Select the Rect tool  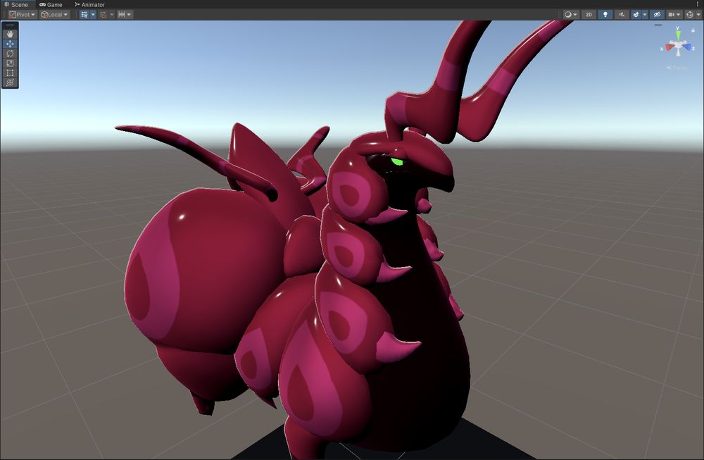click(10, 73)
